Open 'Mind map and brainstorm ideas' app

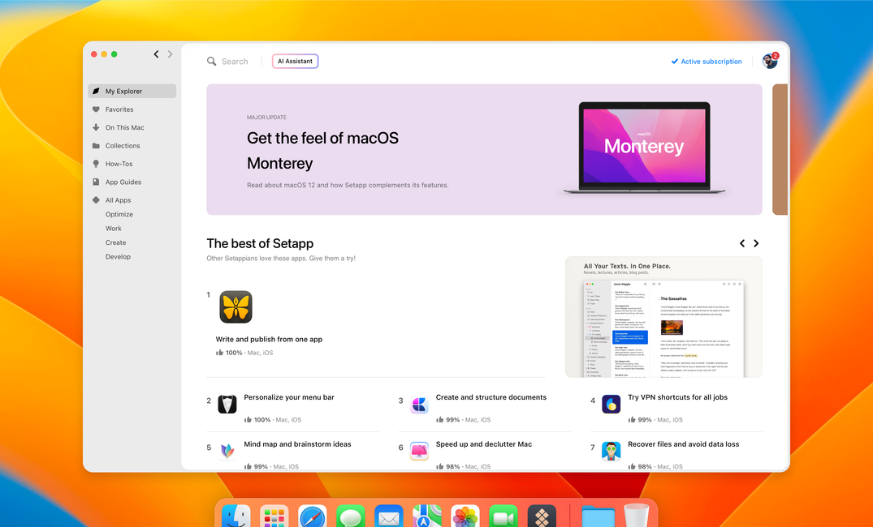pyautogui.click(x=297, y=444)
